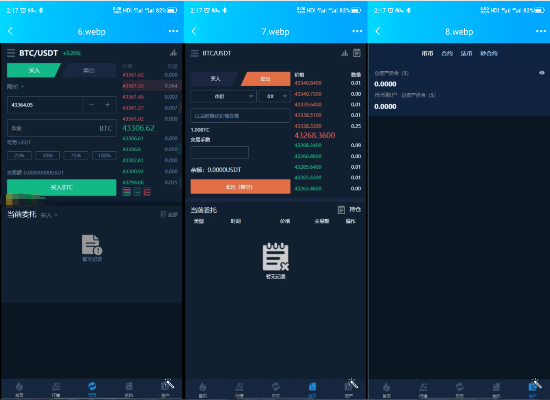550x400 pixels.
Task: Open the three-dot more menu in 8.webp header
Action: [x=540, y=32]
